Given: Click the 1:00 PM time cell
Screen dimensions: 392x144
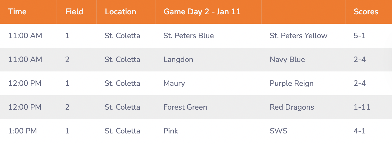Looking at the screenshot, I should click(x=23, y=131).
